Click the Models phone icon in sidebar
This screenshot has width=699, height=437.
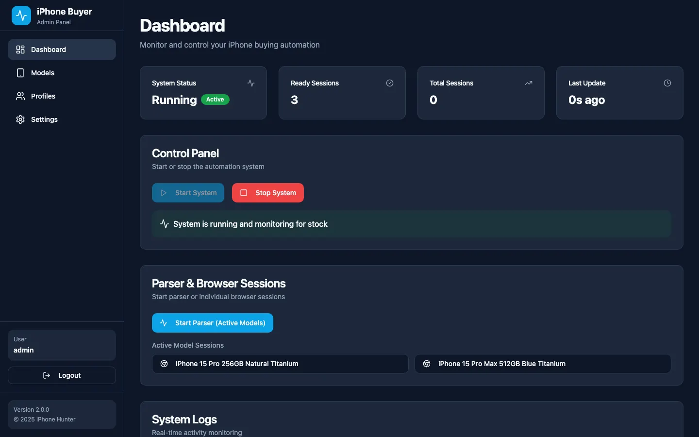(20, 73)
